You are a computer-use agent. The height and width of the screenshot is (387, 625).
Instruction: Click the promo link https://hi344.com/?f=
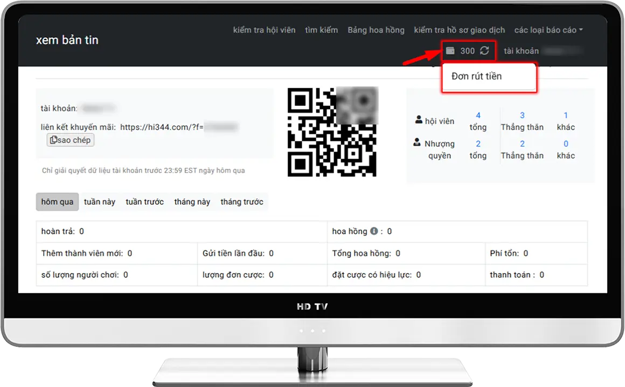[162, 127]
